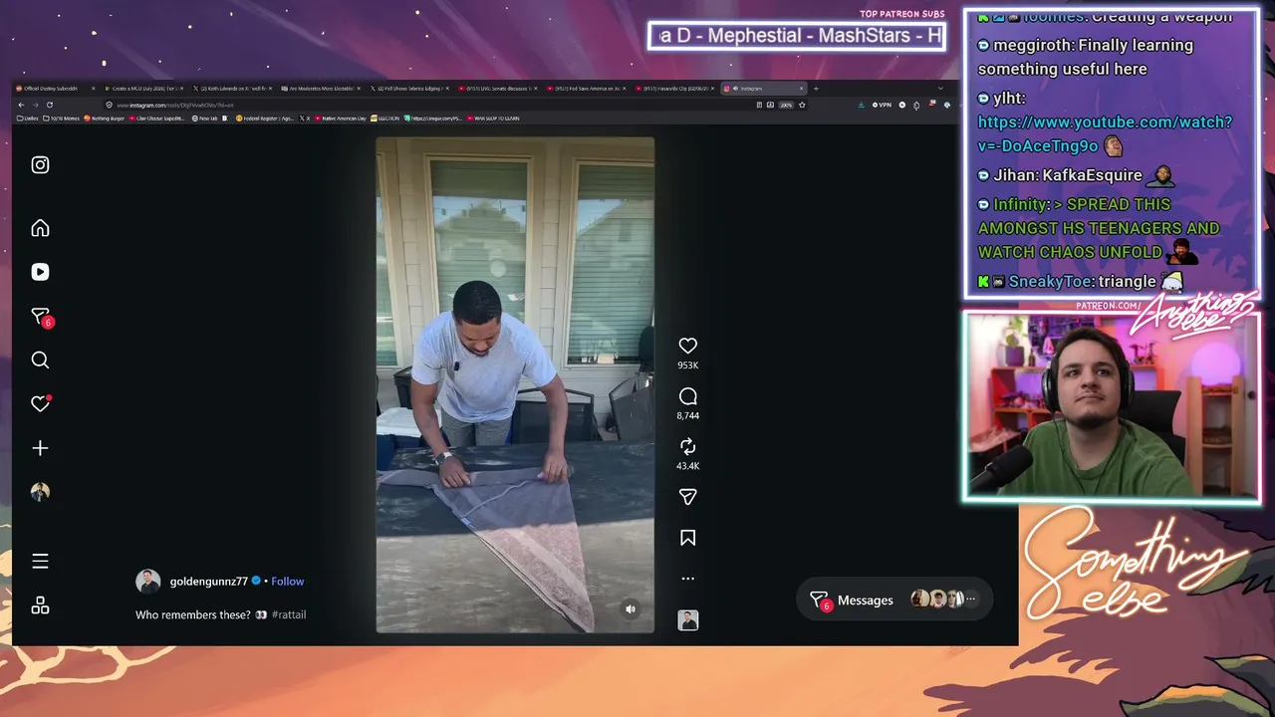Open the Meta apps grid icon

click(x=40, y=605)
